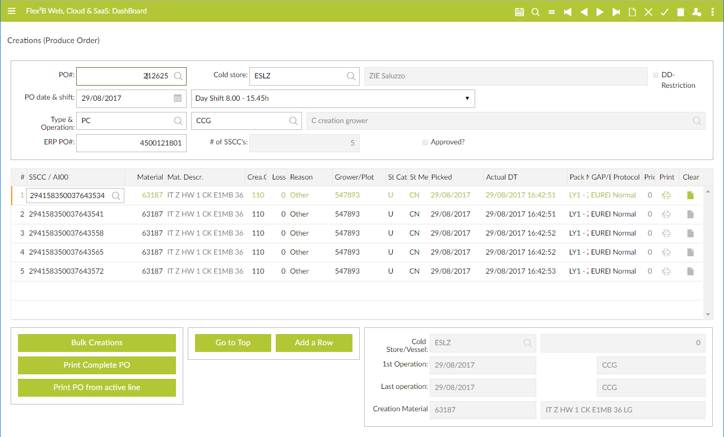
Task: Print the label for SSCC ending 643572
Action: (x=666, y=271)
